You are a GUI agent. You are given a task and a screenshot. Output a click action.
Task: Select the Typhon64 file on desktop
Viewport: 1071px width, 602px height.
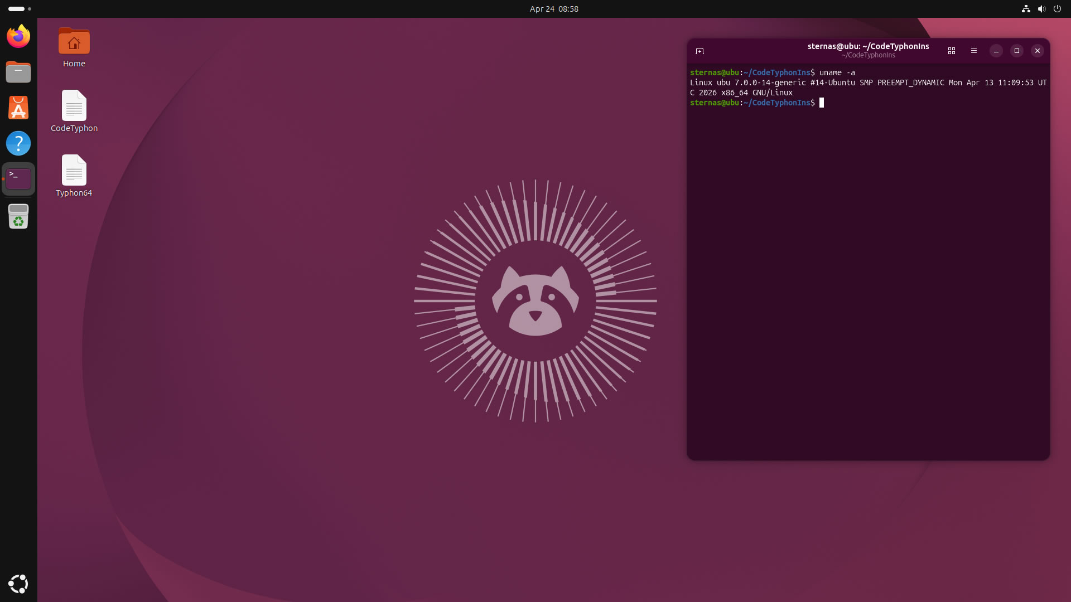click(74, 171)
